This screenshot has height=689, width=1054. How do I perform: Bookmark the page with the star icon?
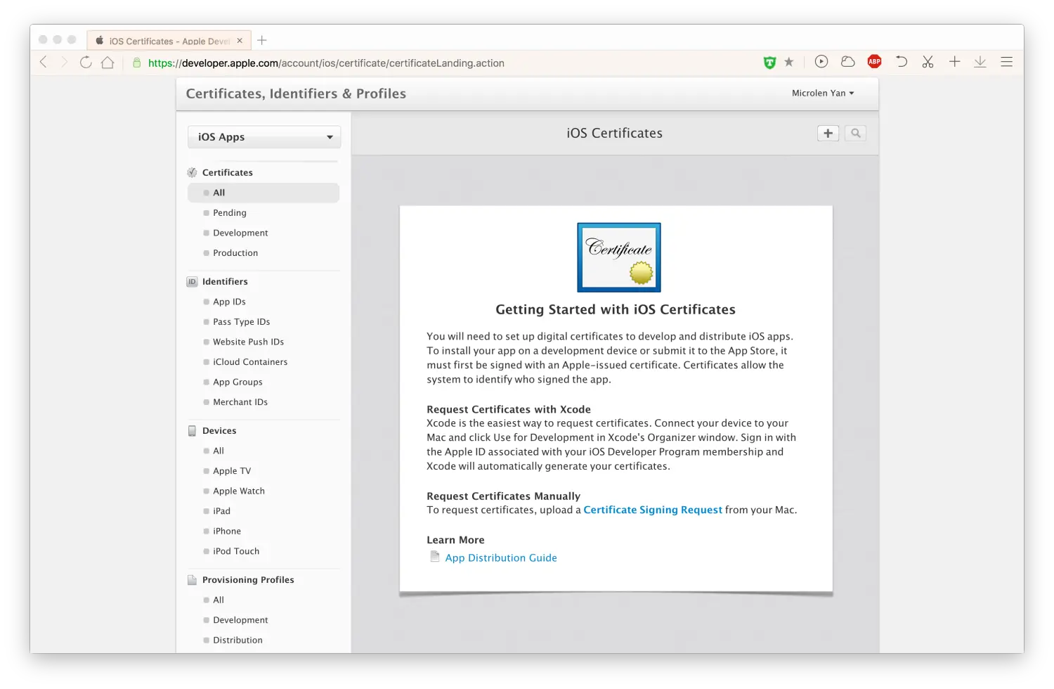coord(789,62)
